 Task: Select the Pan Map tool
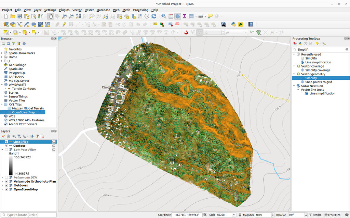[x=51, y=16]
